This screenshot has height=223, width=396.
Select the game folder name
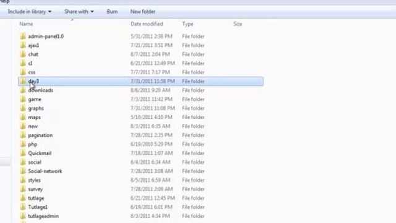[35, 99]
